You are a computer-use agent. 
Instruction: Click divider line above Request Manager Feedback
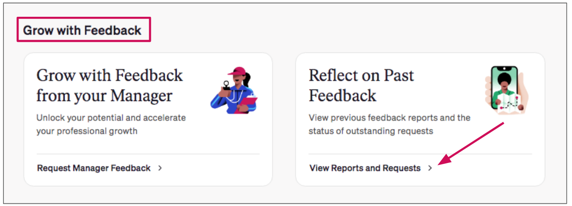pyautogui.click(x=148, y=154)
